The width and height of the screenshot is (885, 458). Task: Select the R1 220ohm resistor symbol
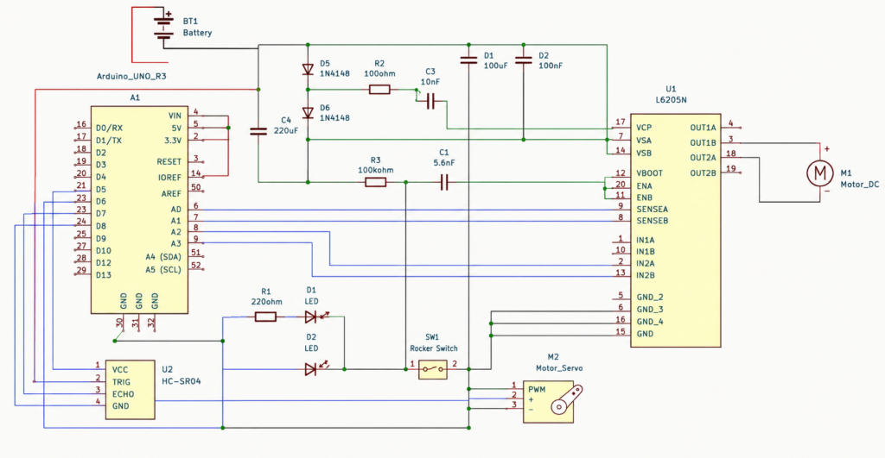(265, 317)
